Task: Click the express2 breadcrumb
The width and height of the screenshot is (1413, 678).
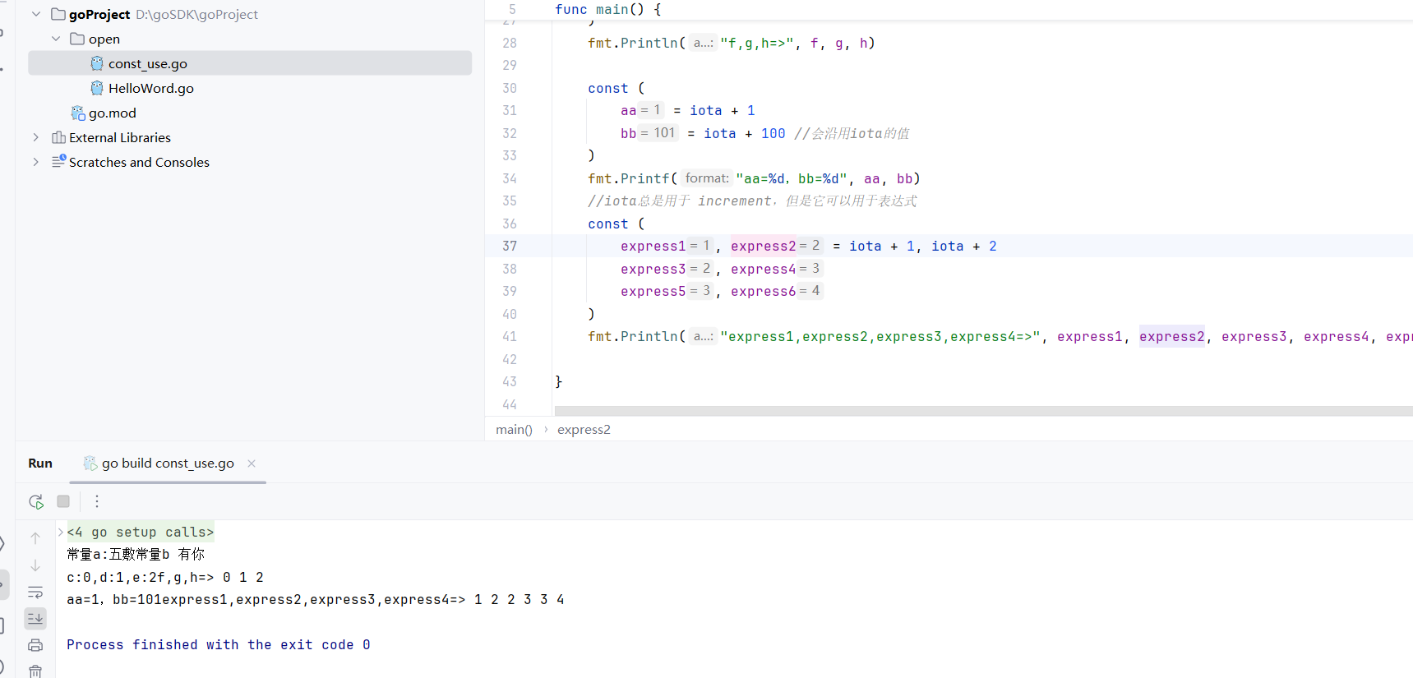Action: tap(584, 430)
